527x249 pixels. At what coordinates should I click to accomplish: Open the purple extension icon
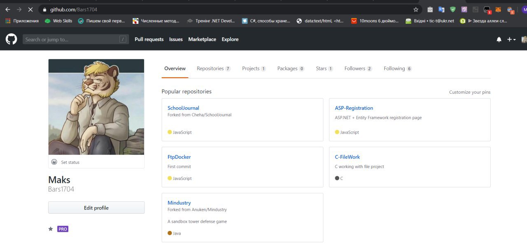pyautogui.click(x=464, y=9)
